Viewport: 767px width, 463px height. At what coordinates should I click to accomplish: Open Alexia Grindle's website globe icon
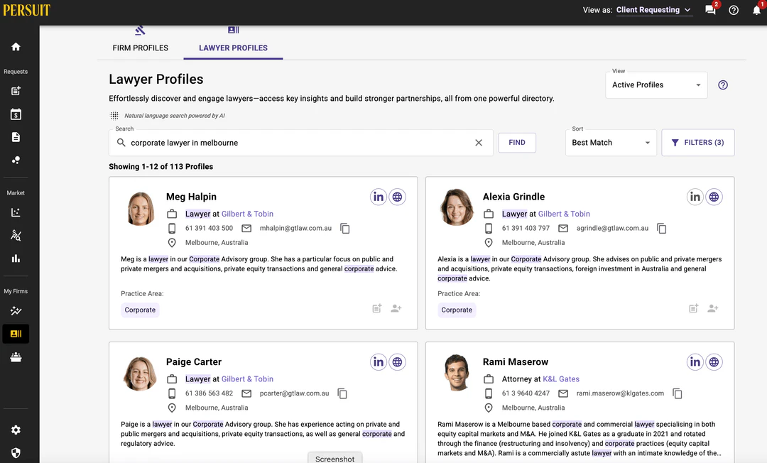point(714,197)
